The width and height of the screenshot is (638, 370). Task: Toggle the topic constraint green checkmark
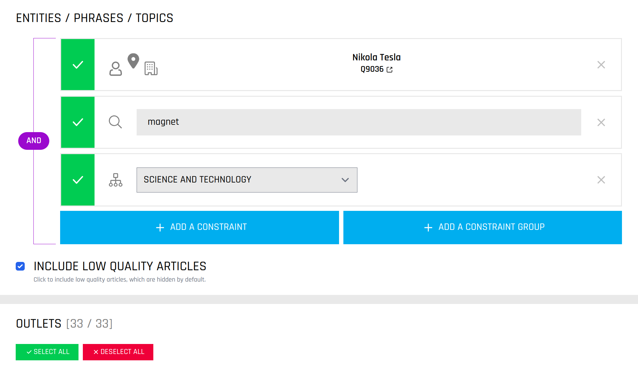78,180
